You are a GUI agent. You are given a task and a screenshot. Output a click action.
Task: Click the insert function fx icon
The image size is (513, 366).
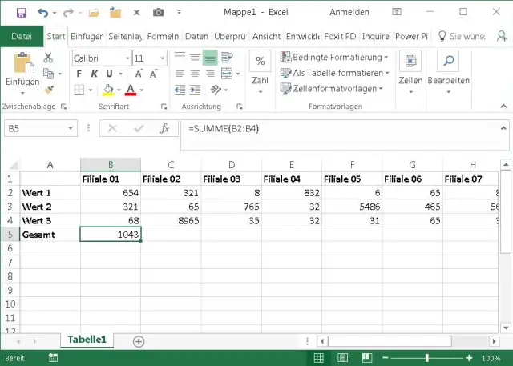pyautogui.click(x=164, y=128)
